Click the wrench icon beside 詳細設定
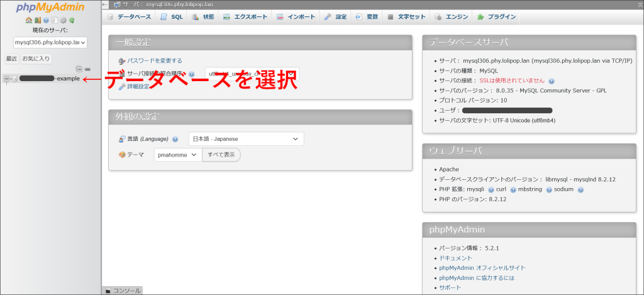Screen dimensions: 644x295 tap(121, 86)
